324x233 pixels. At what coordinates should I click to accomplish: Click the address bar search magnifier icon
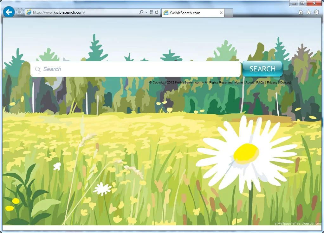coord(141,12)
